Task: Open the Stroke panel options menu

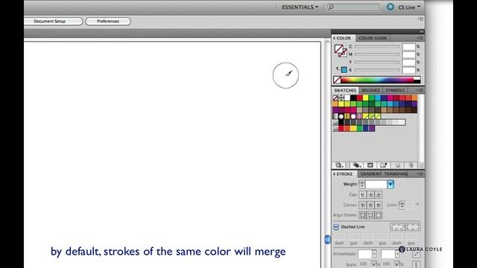Action: coord(420,173)
